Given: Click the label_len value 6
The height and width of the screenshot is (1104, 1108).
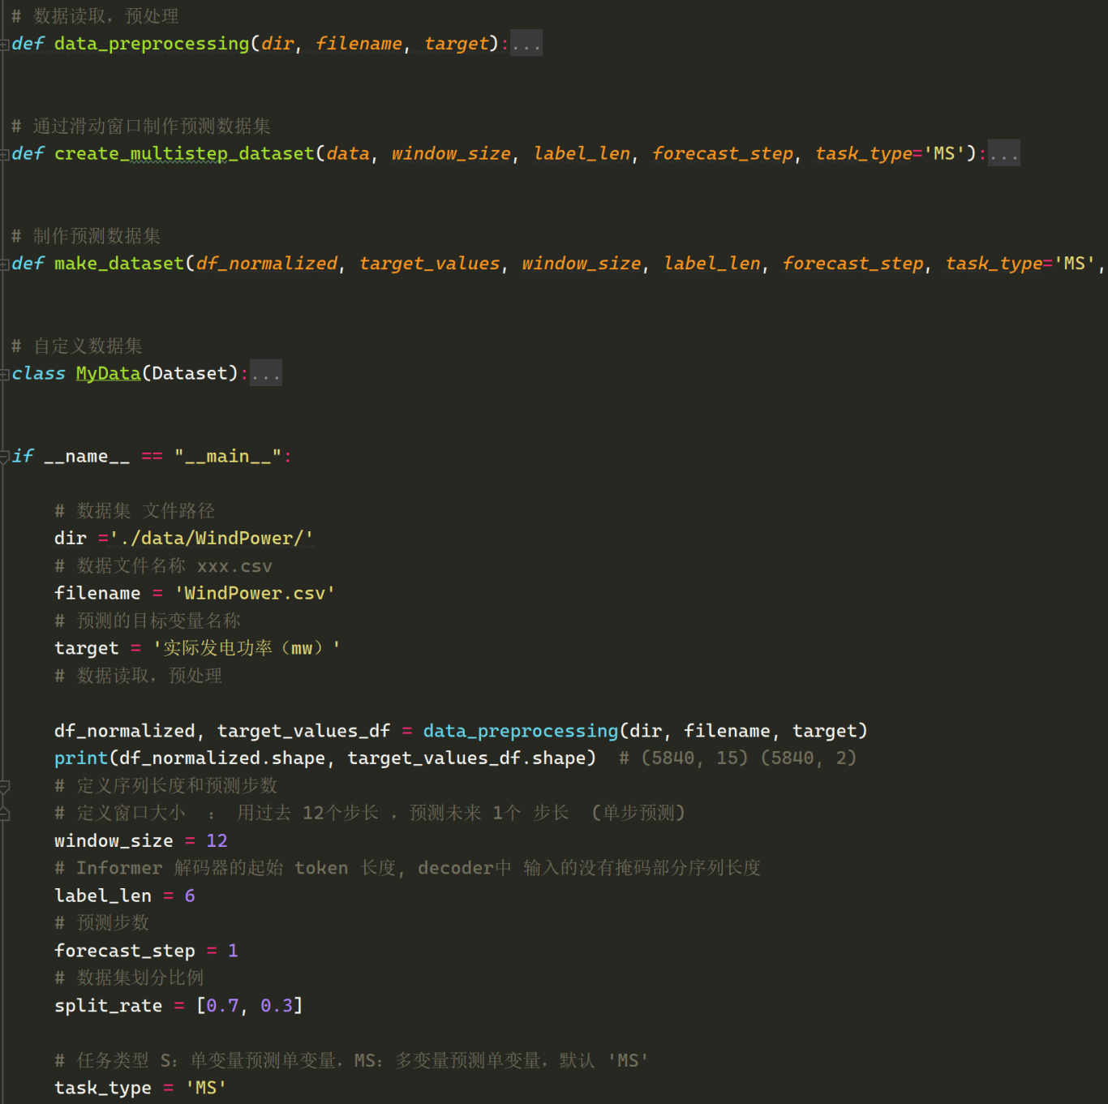Looking at the screenshot, I should click(190, 896).
